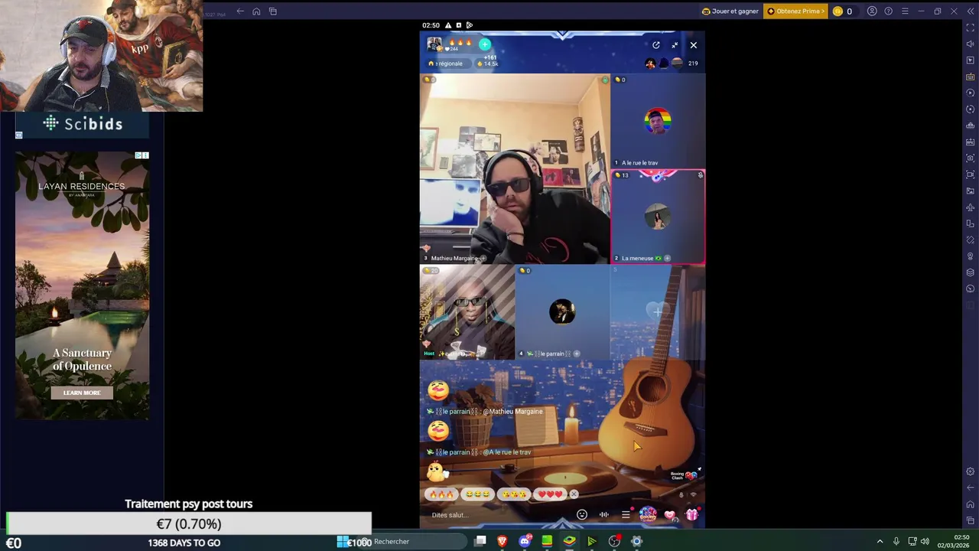The height and width of the screenshot is (551, 979).
Task: Click the €7 (0.70%) progress bar
Action: 189,523
